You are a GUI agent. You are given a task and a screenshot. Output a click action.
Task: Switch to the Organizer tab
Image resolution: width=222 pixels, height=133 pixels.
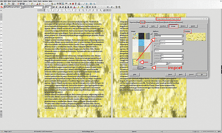133,22
